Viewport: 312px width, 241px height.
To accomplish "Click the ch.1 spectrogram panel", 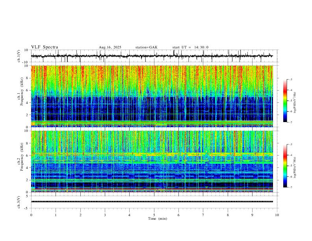I will coord(152,96).
